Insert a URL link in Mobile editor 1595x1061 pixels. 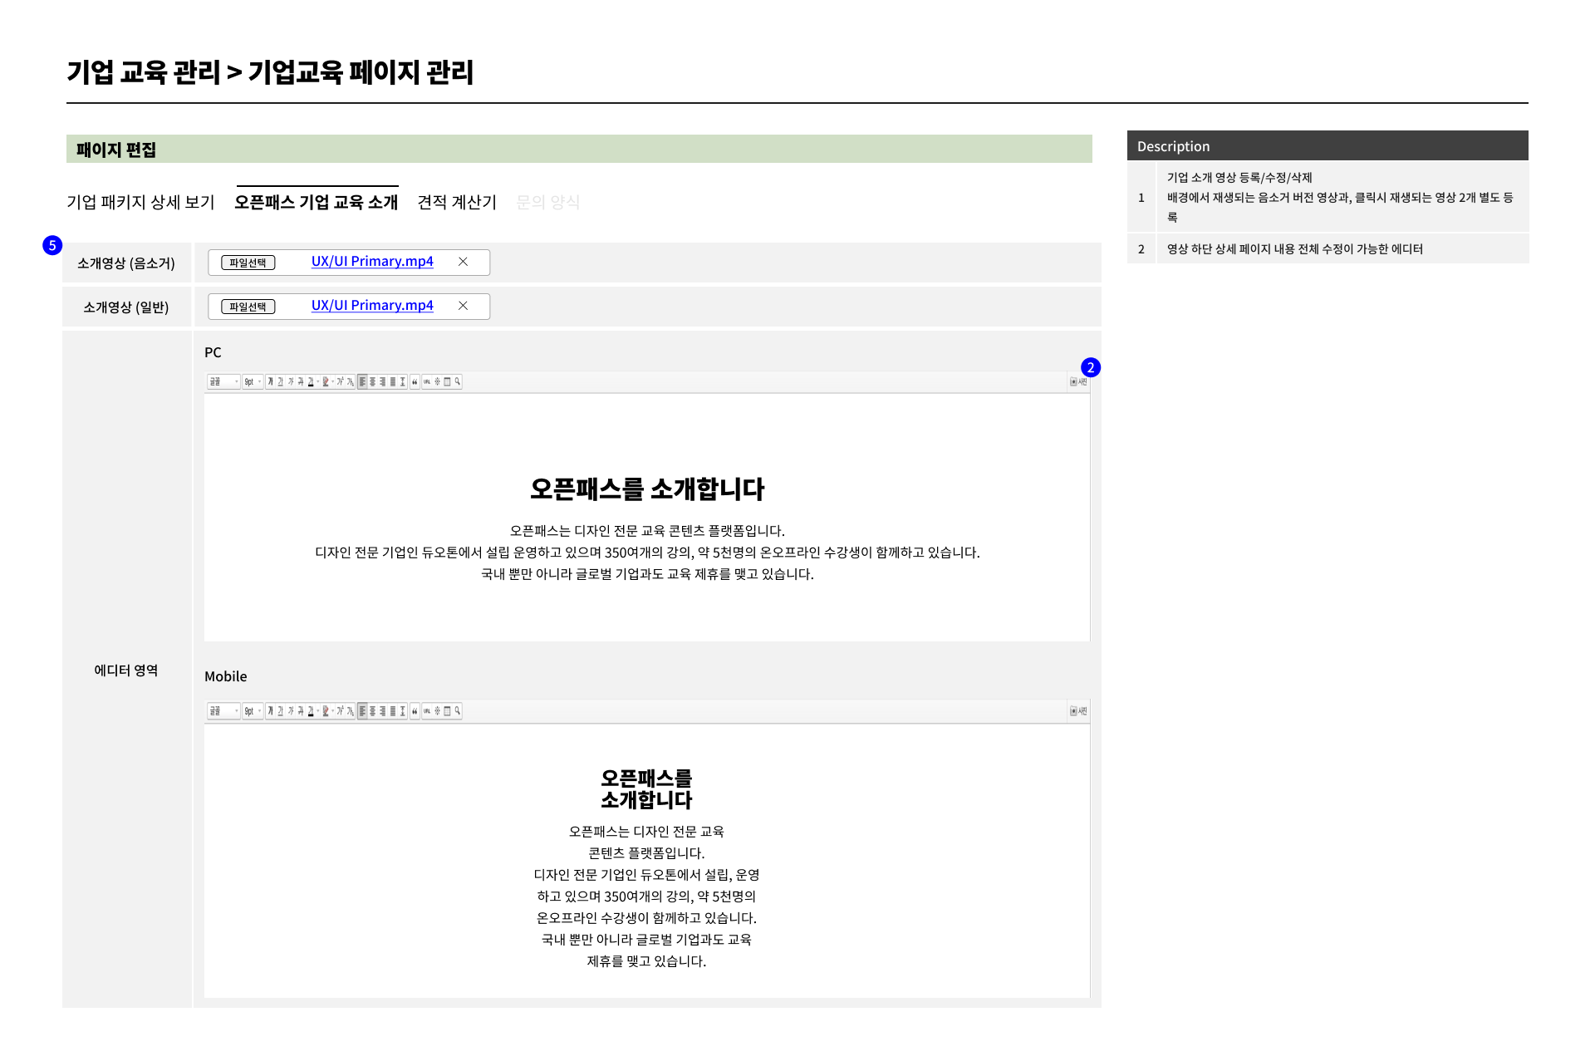[x=427, y=710]
